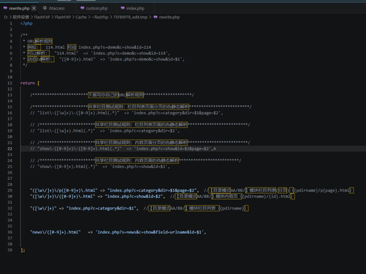The width and height of the screenshot is (366, 274).
Task: Click line number 22 in the gutter
Action: (x=10, y=149)
